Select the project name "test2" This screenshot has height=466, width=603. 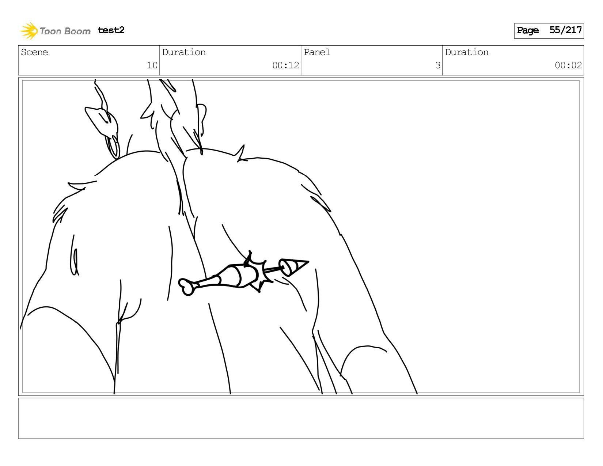pos(111,30)
